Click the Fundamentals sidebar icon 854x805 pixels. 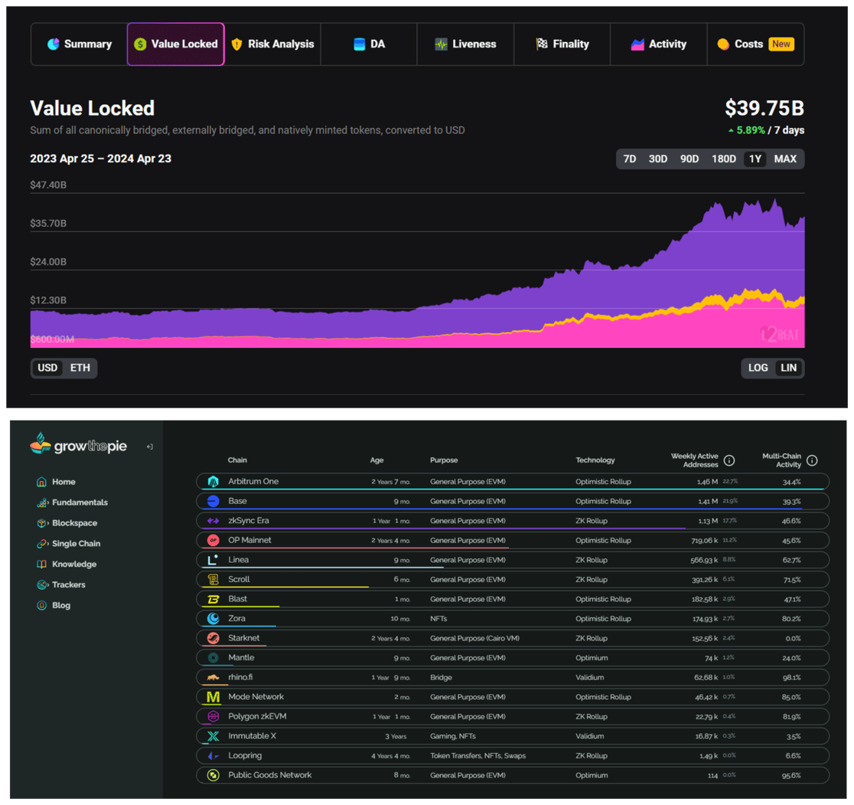(42, 502)
